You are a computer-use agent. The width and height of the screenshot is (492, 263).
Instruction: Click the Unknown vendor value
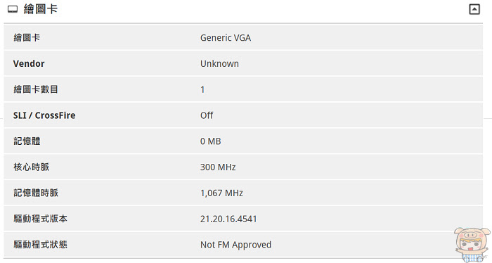219,64
